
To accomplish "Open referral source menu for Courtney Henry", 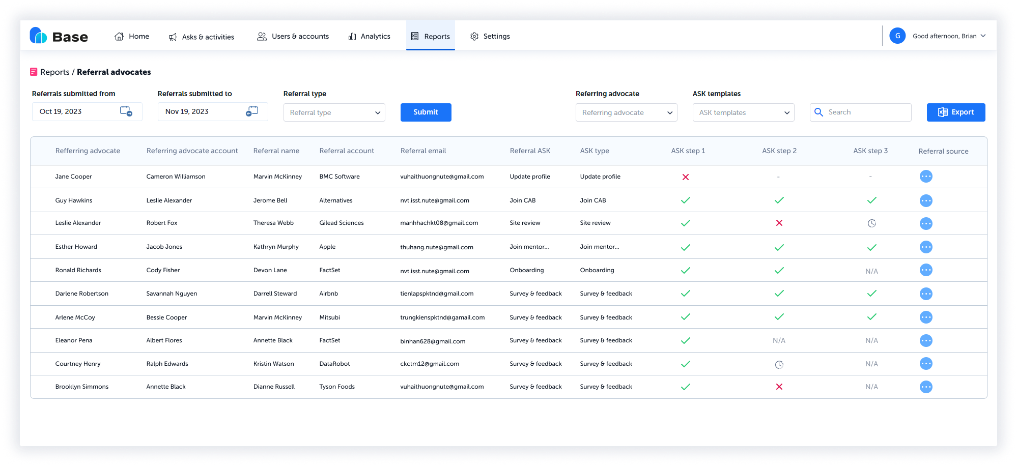I will pyautogui.click(x=926, y=364).
